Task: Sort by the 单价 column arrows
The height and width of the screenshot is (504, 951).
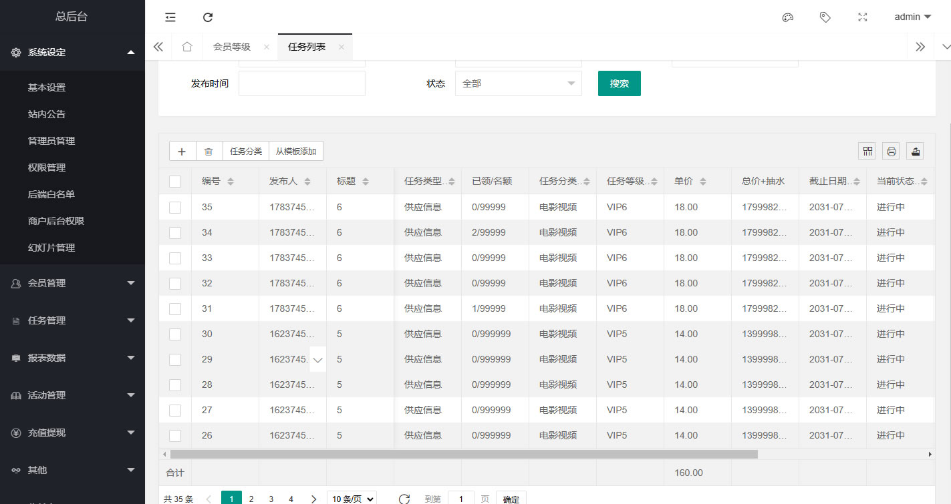Action: 703,182
